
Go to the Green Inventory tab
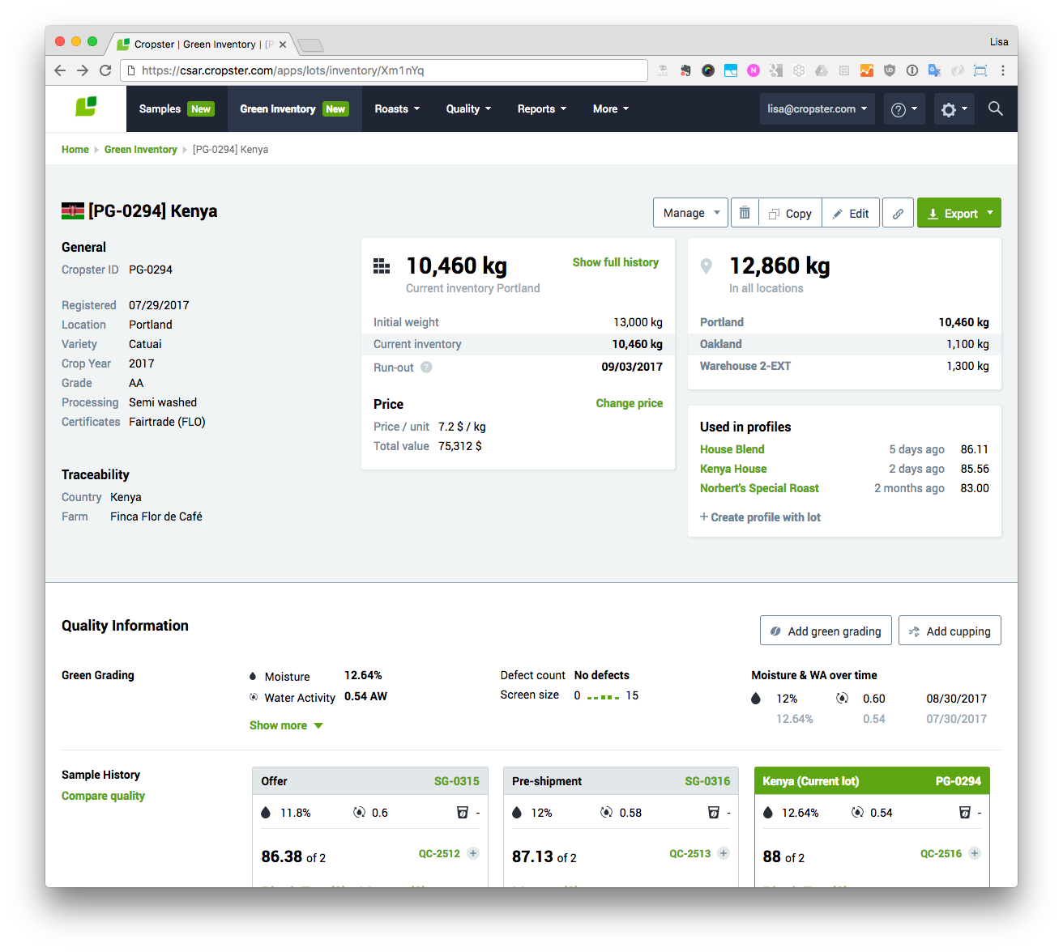point(294,108)
